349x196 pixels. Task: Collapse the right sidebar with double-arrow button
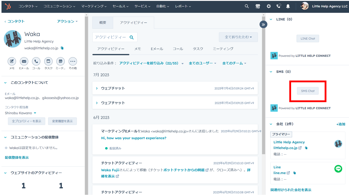point(263,25)
